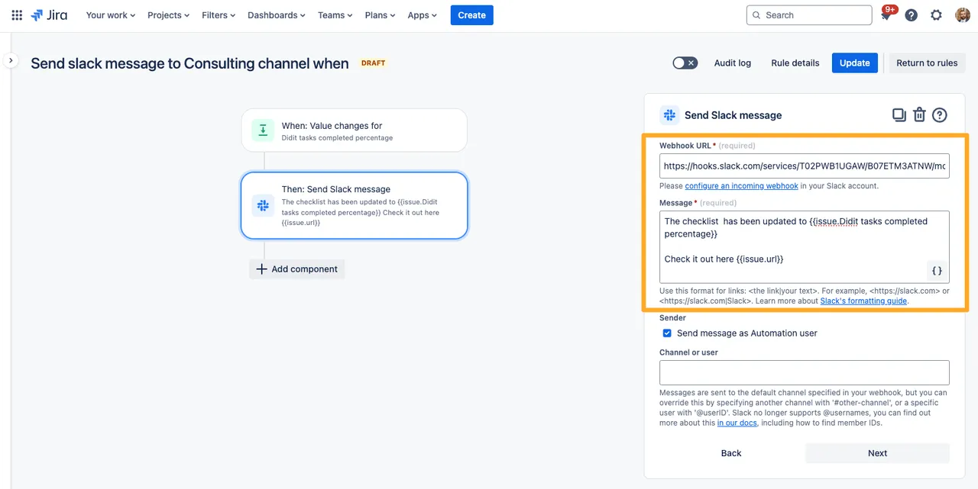The width and height of the screenshot is (978, 489).
Task: Open the Filters dropdown
Action: click(219, 15)
